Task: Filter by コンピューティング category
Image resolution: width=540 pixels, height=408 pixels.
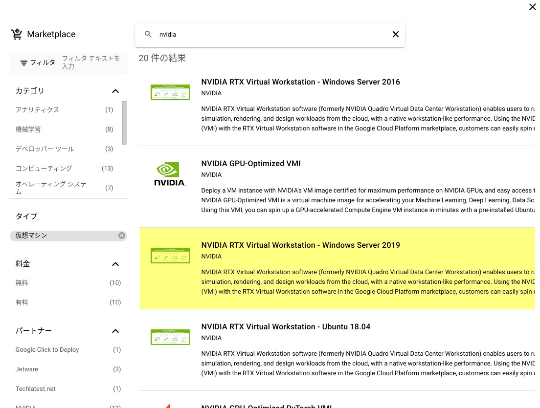Action: pos(65,168)
